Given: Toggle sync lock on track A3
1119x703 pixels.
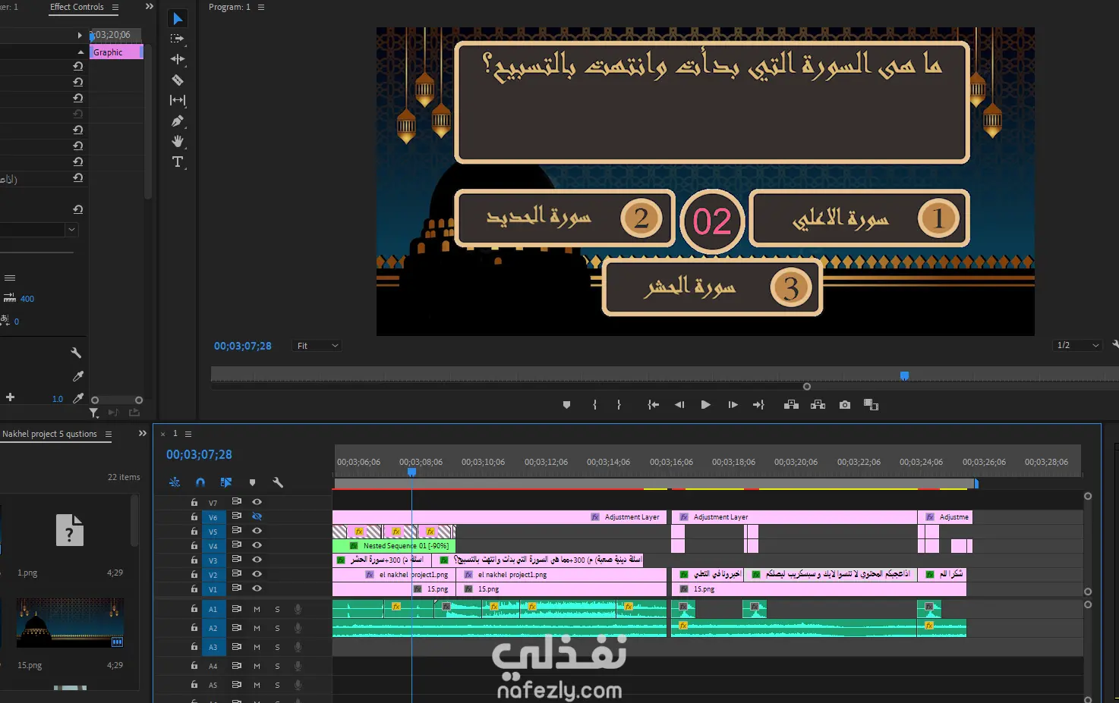Looking at the screenshot, I should pos(236,647).
